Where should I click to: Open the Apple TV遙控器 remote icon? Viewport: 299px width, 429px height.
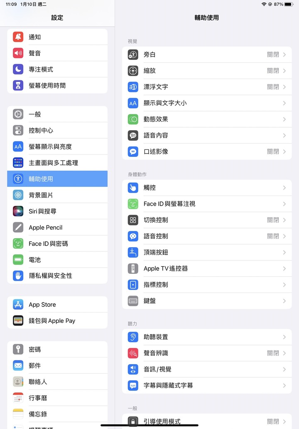click(x=133, y=268)
